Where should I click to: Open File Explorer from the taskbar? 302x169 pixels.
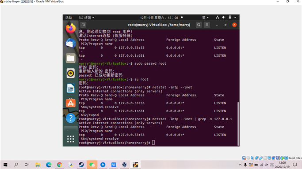coord(38,165)
